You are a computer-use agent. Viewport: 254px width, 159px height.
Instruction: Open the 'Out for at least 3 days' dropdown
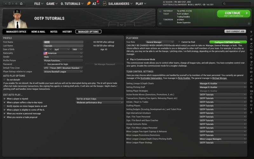pyautogui.click(x=100, y=99)
